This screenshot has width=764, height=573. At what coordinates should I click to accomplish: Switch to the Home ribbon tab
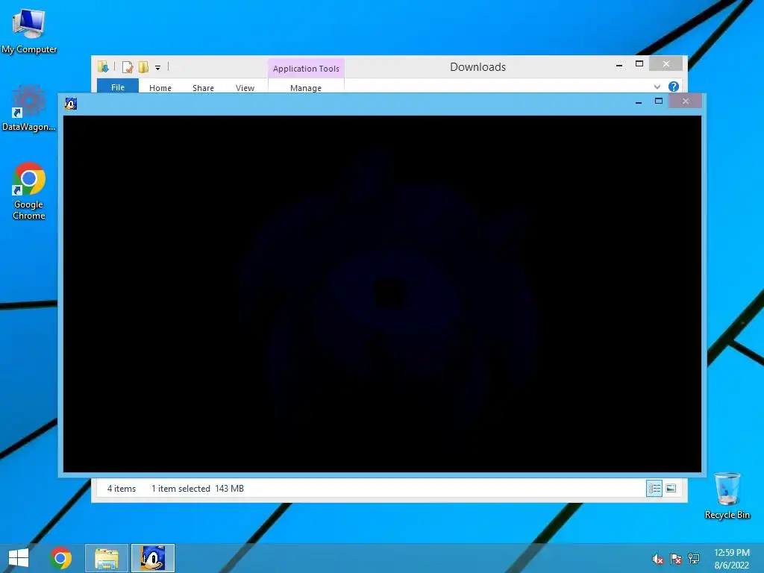[x=160, y=88]
